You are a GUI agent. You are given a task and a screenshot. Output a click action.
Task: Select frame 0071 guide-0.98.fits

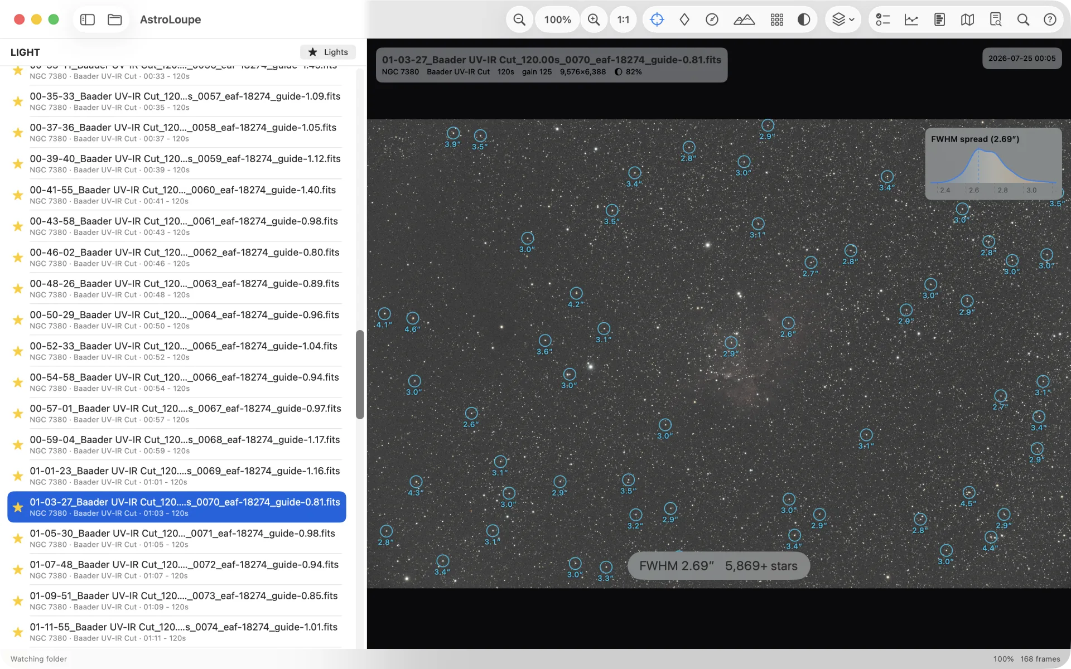point(176,538)
